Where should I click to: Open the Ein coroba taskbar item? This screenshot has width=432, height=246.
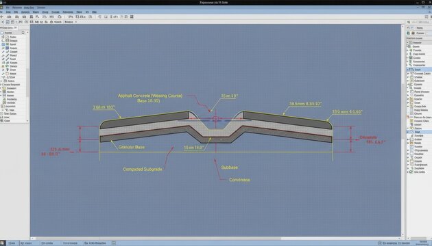pos(47,243)
